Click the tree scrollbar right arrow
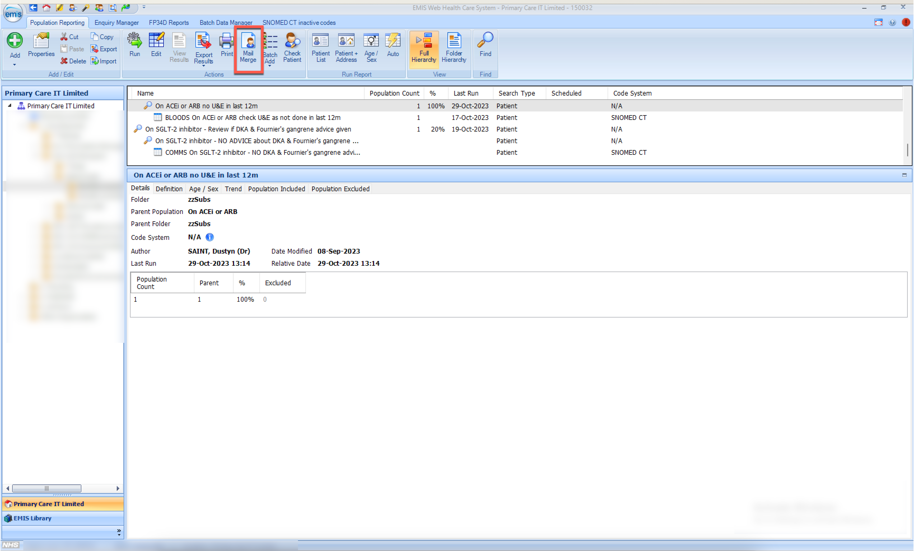This screenshot has height=551, width=914. coord(118,488)
